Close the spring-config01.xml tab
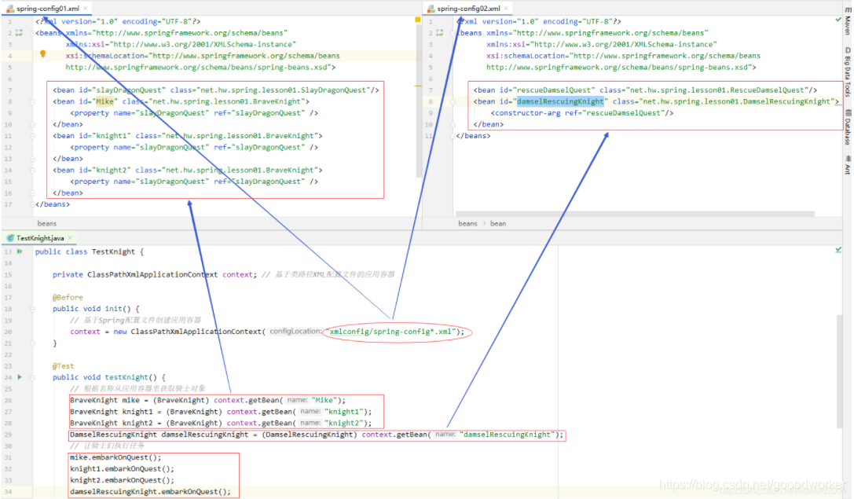This screenshot has width=854, height=499. coord(86,8)
